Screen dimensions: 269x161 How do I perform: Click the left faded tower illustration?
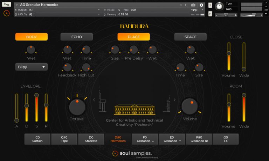tap(102, 99)
